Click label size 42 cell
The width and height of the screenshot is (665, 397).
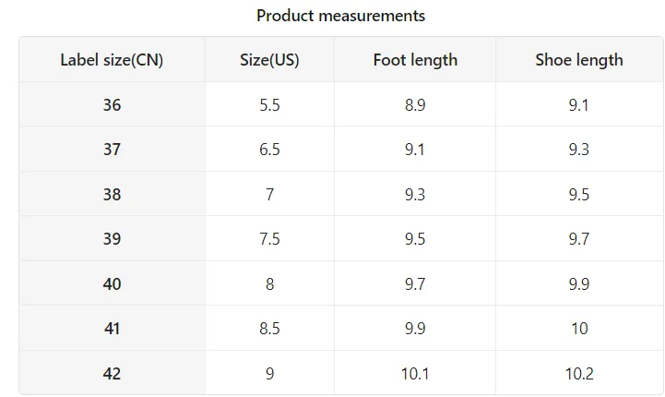pos(112,373)
